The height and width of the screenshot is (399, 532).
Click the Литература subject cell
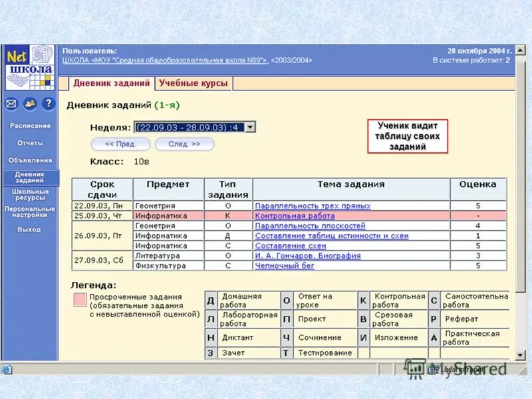point(168,255)
